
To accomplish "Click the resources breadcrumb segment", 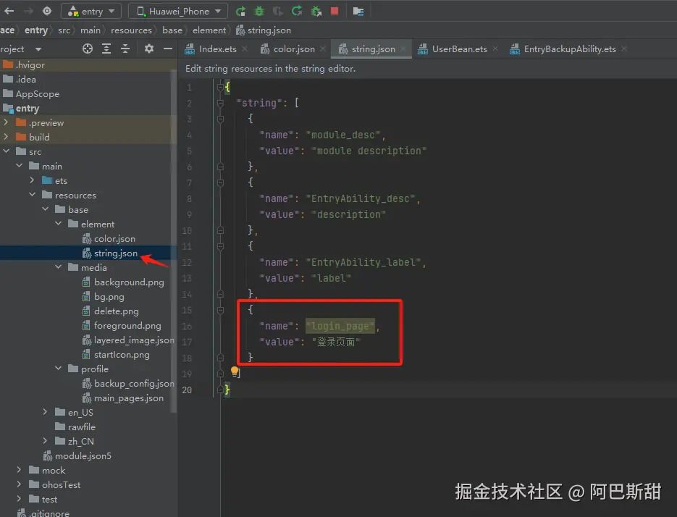I will pyautogui.click(x=131, y=30).
